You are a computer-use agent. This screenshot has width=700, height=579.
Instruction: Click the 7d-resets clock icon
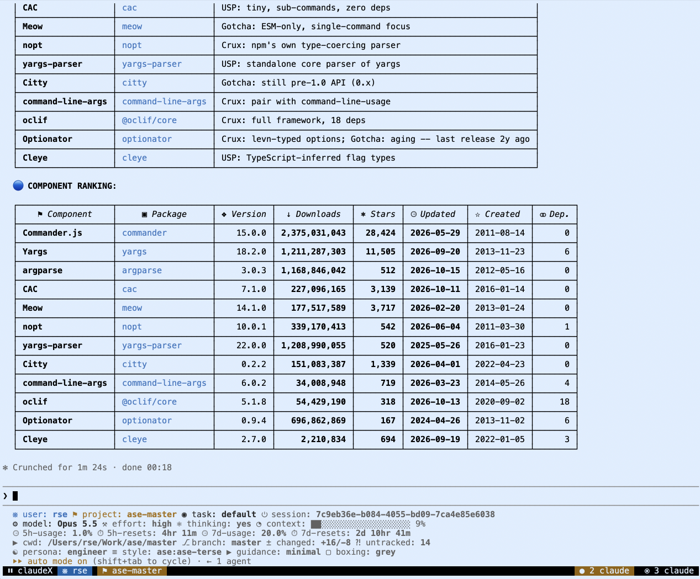point(294,533)
